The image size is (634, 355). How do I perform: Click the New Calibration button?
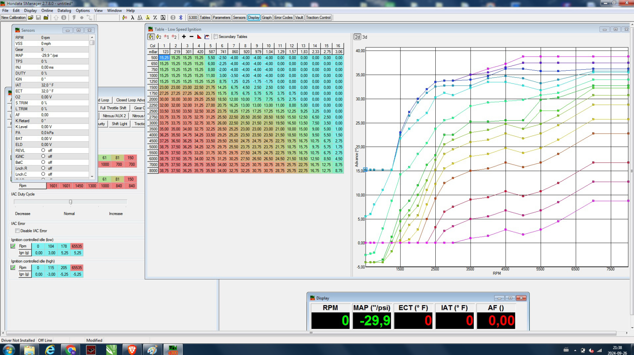coord(13,18)
